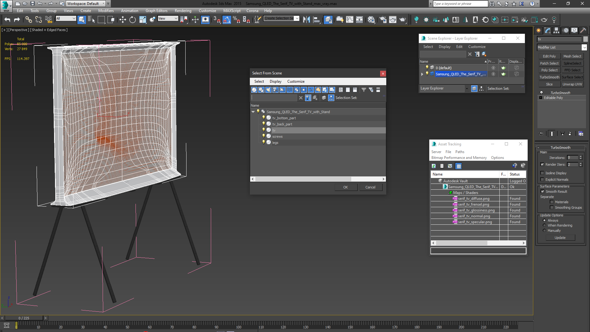This screenshot has width=590, height=332.
Task: Click the Undo arrow in main toolbar
Action: [7, 20]
